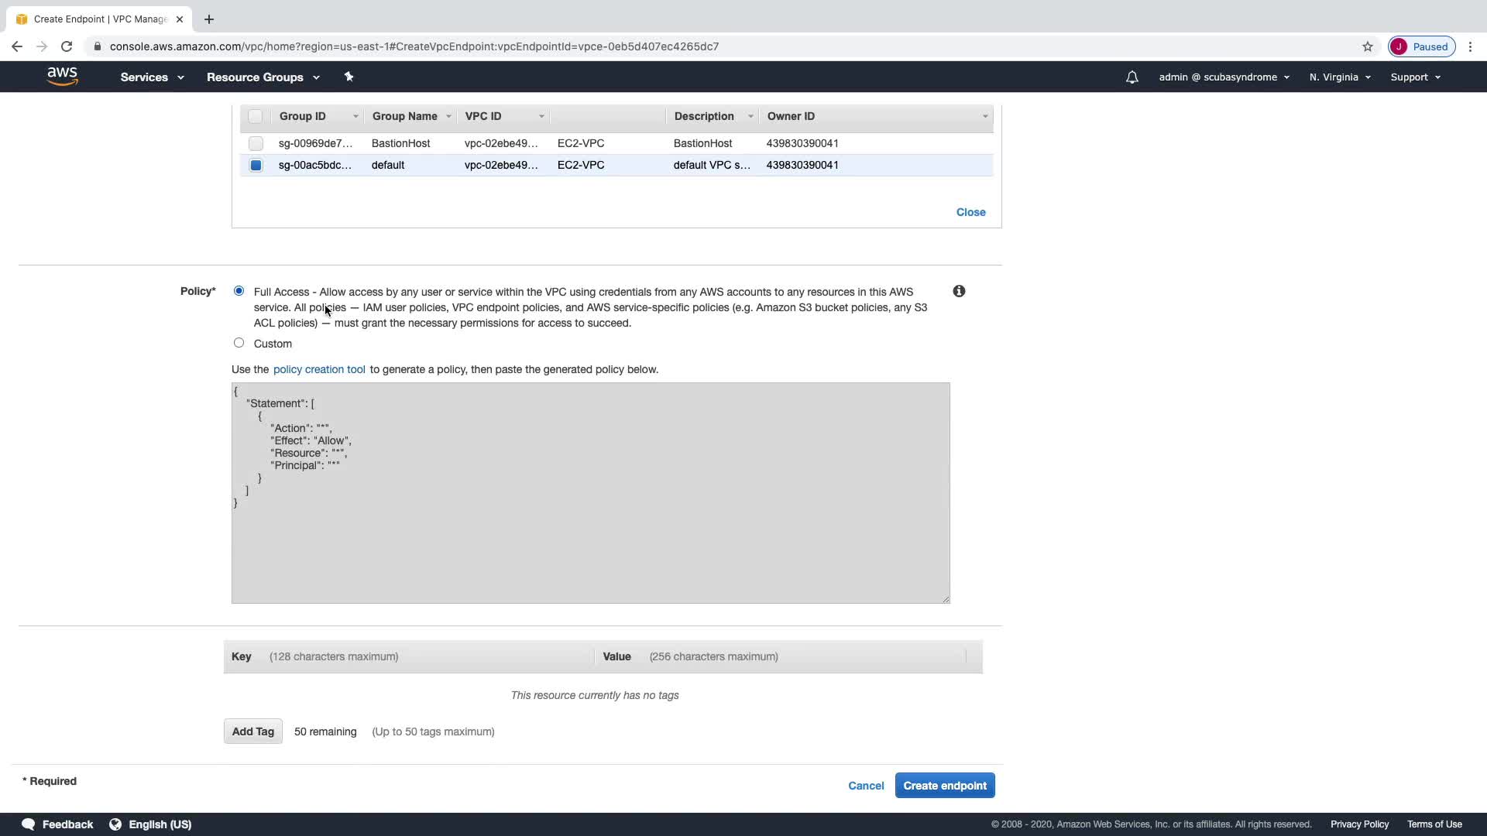Open the admin account dropdown
Image resolution: width=1487 pixels, height=836 pixels.
coord(1224,77)
